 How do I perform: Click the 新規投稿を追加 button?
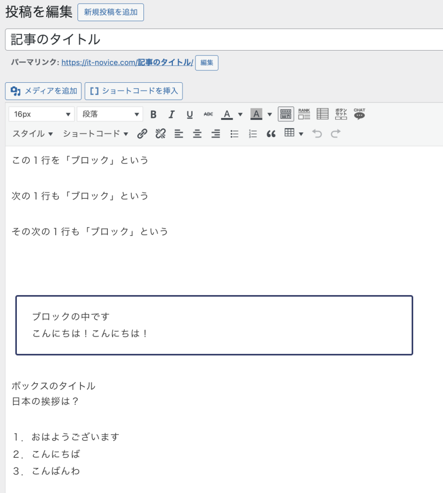tap(111, 12)
